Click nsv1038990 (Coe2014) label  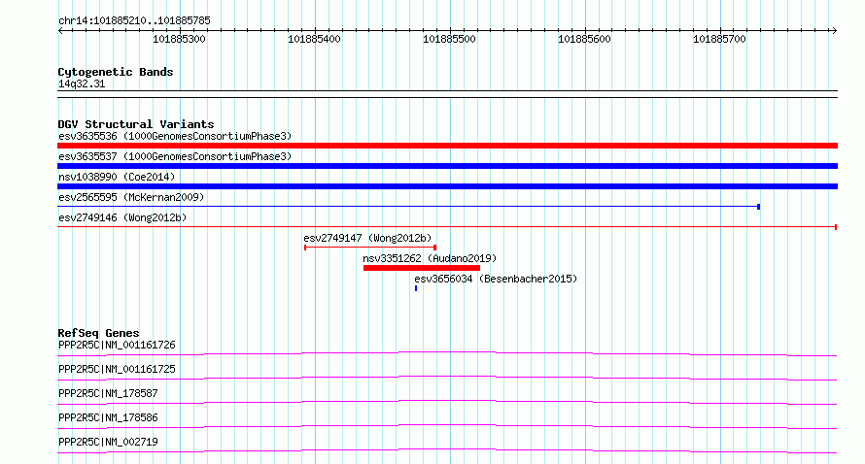(117, 177)
